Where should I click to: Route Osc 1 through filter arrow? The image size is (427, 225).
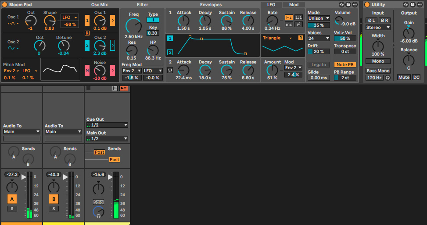pos(112,21)
